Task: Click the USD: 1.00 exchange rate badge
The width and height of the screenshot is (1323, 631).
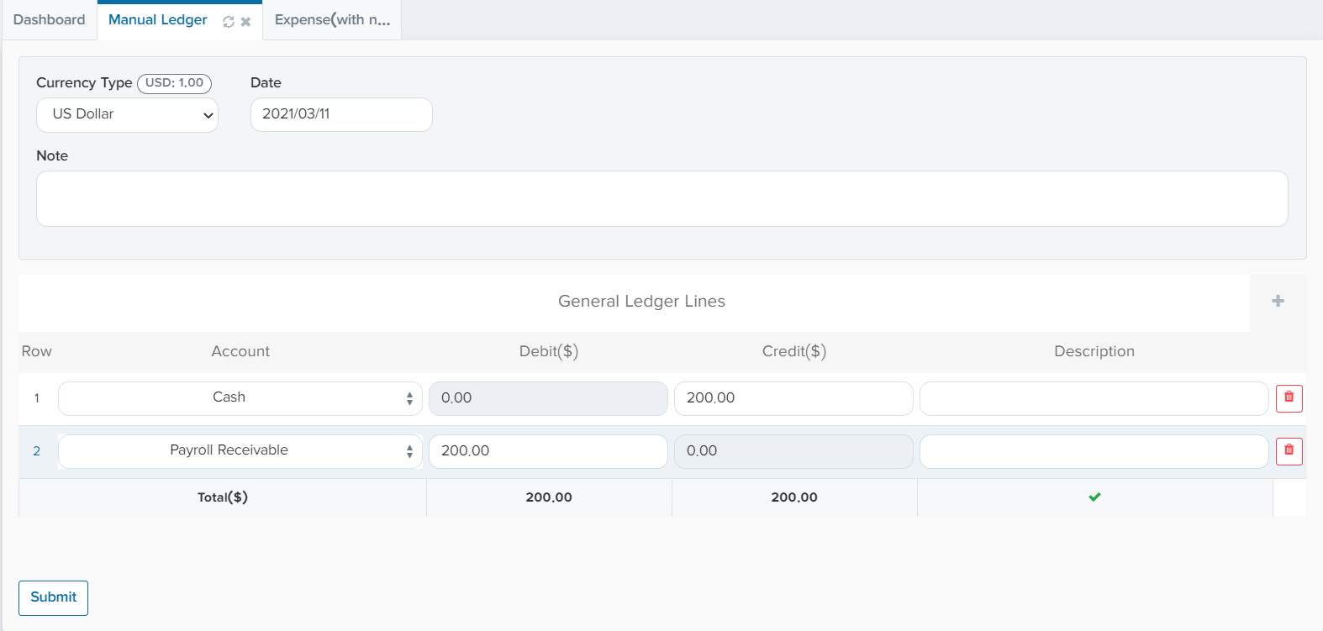Action: point(174,83)
